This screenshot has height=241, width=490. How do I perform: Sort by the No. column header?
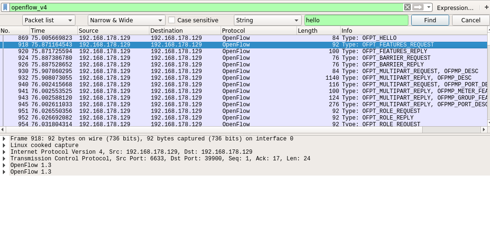[x=15, y=31]
